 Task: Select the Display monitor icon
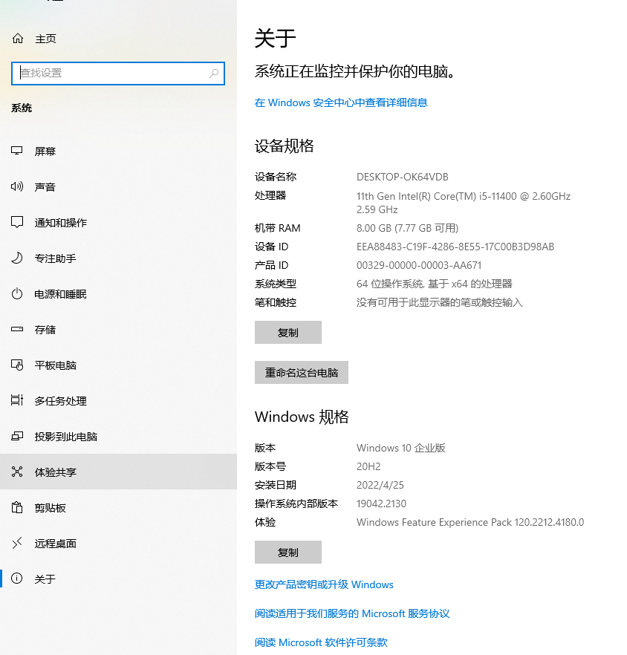click(x=18, y=151)
